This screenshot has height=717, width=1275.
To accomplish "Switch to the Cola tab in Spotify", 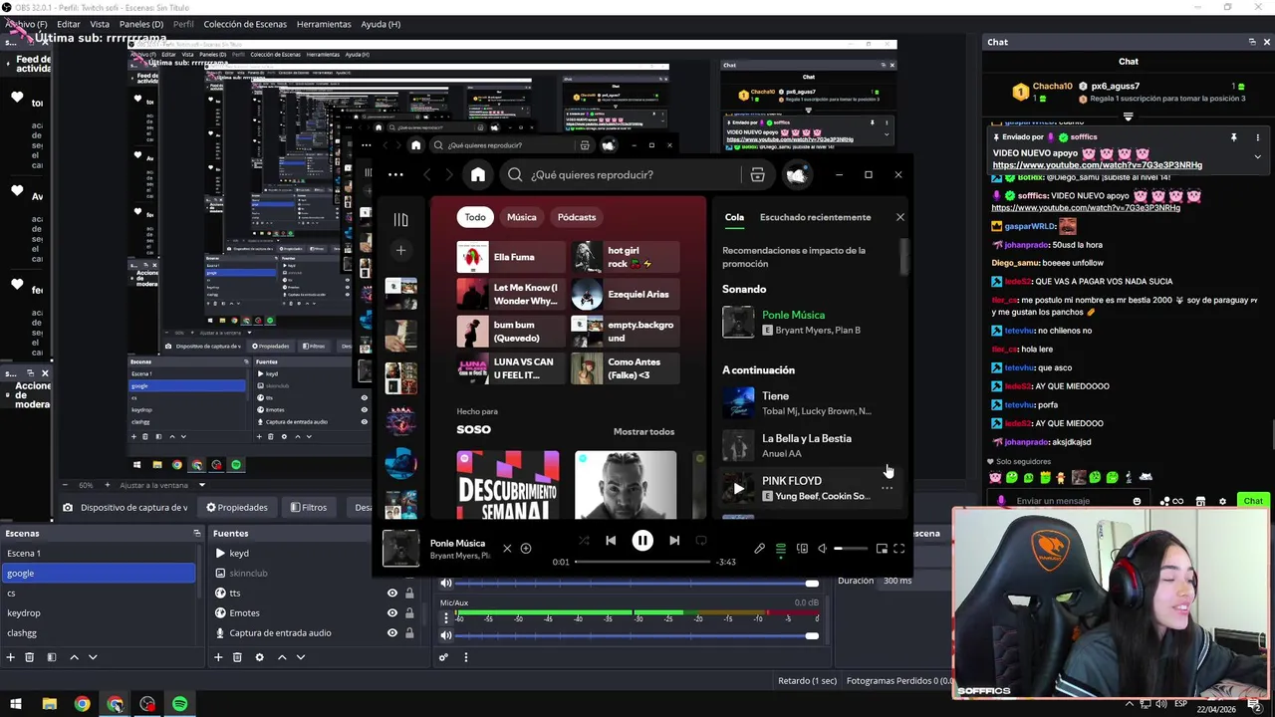I will pyautogui.click(x=734, y=217).
